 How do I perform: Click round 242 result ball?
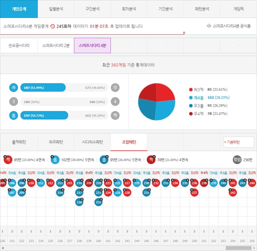click(233, 193)
